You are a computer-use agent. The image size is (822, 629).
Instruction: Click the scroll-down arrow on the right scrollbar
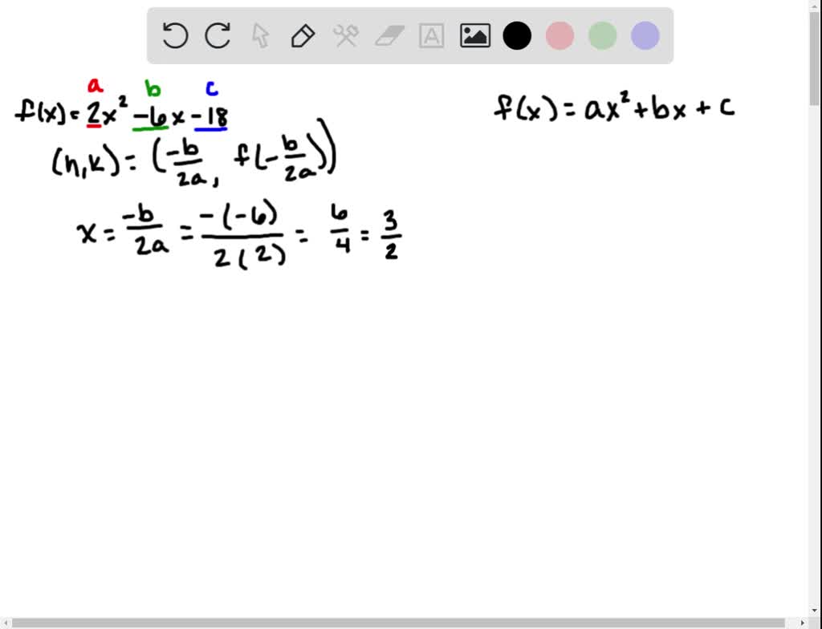[x=816, y=611]
